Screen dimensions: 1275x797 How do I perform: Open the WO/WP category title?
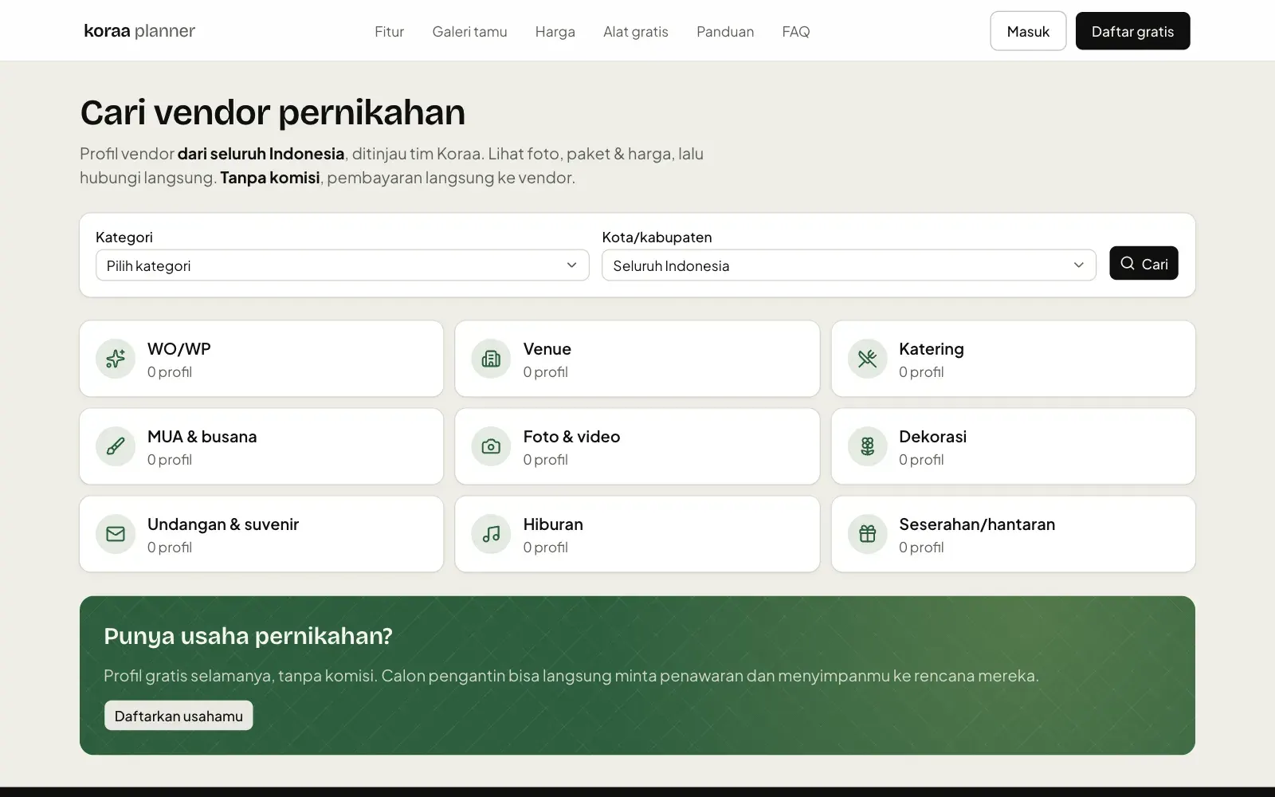tap(179, 349)
